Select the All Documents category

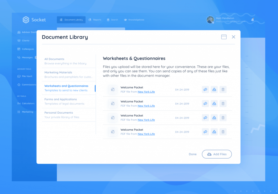click(69, 61)
